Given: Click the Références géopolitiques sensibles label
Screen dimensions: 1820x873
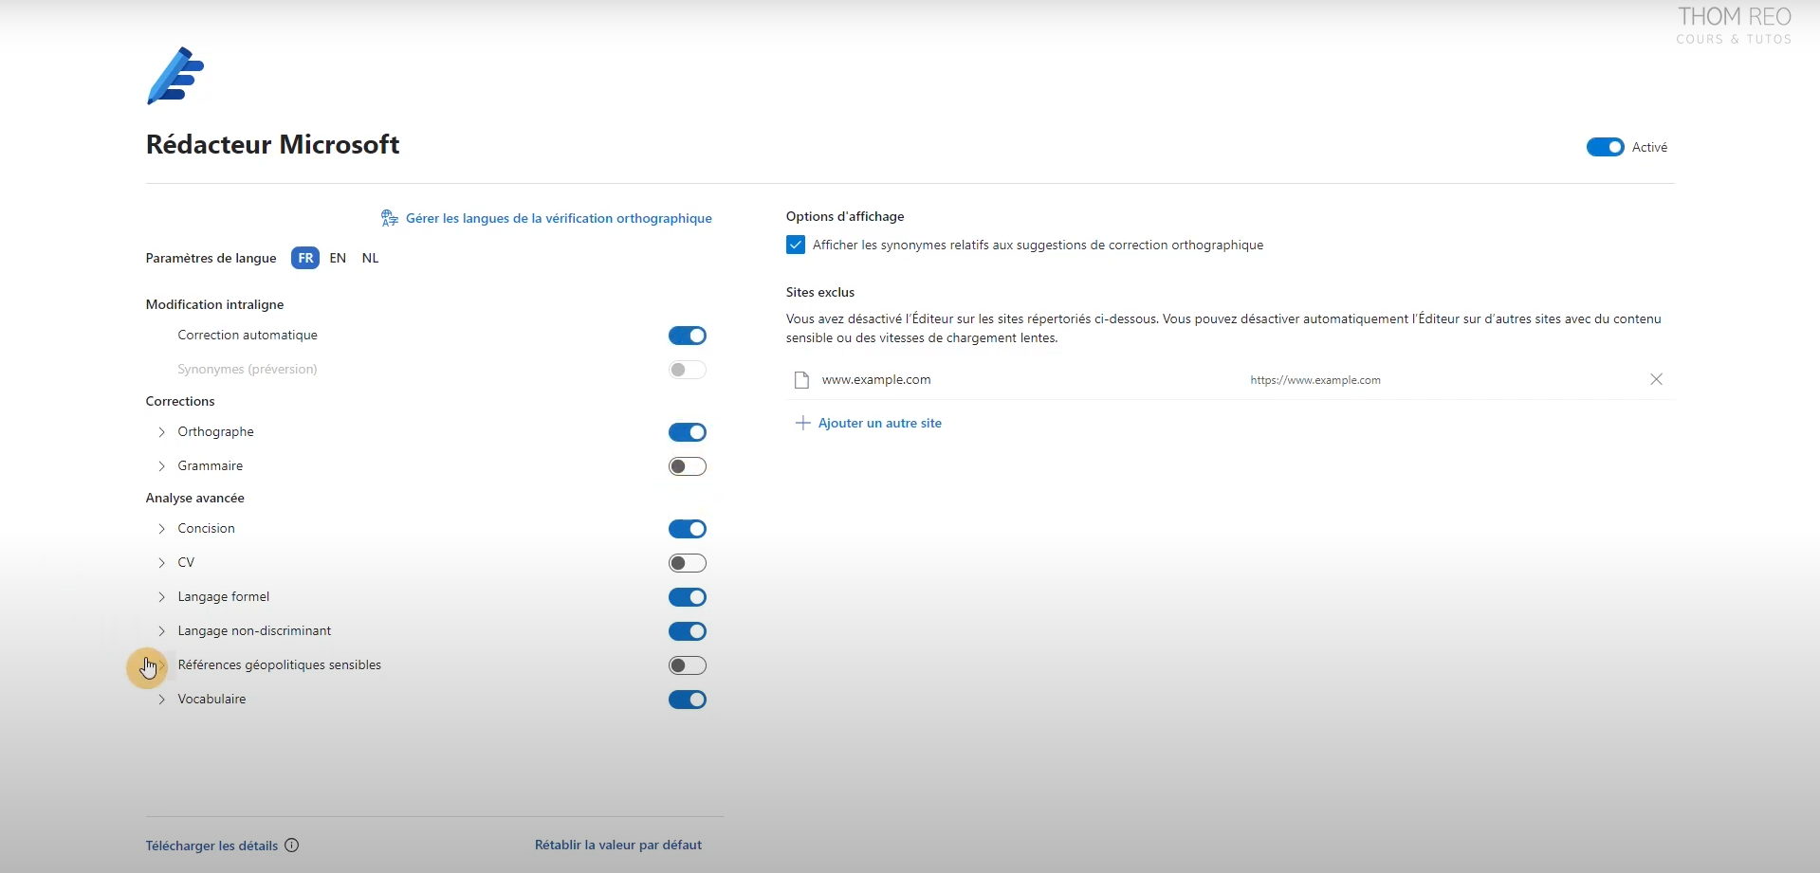Looking at the screenshot, I should [x=280, y=664].
